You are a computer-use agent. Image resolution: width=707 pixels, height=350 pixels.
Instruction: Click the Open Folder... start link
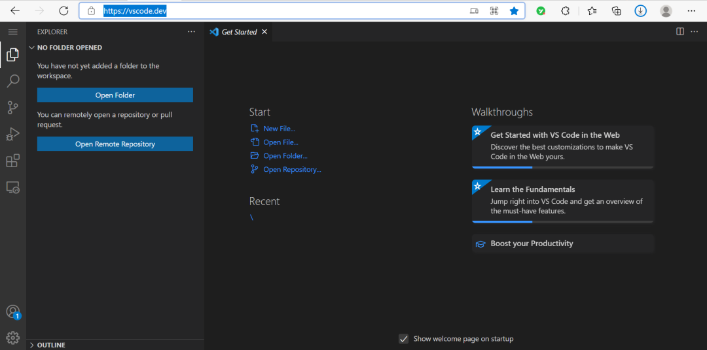pos(285,156)
